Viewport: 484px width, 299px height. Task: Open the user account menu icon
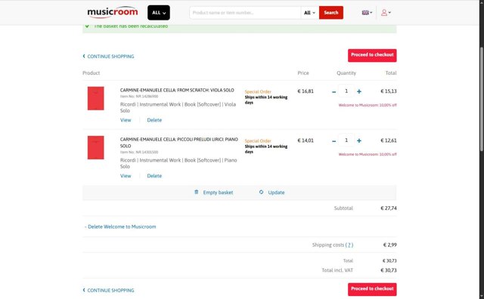[386, 13]
